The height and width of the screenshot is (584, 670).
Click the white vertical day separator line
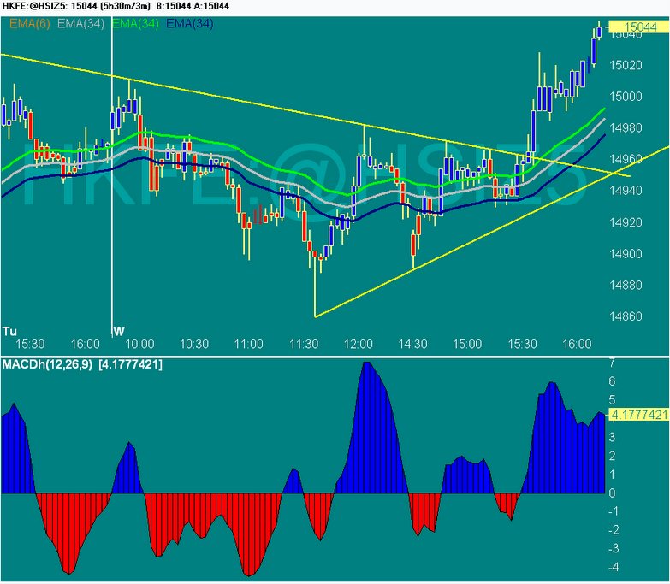pyautogui.click(x=112, y=177)
